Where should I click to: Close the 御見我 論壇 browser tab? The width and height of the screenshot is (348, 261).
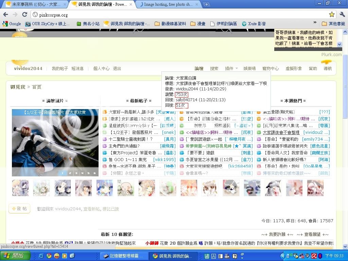pyautogui.click(x=131, y=4)
